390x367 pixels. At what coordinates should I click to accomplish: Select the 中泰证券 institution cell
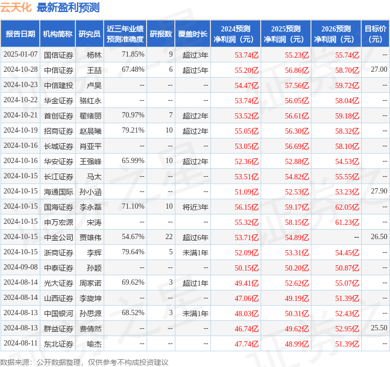coord(59,268)
